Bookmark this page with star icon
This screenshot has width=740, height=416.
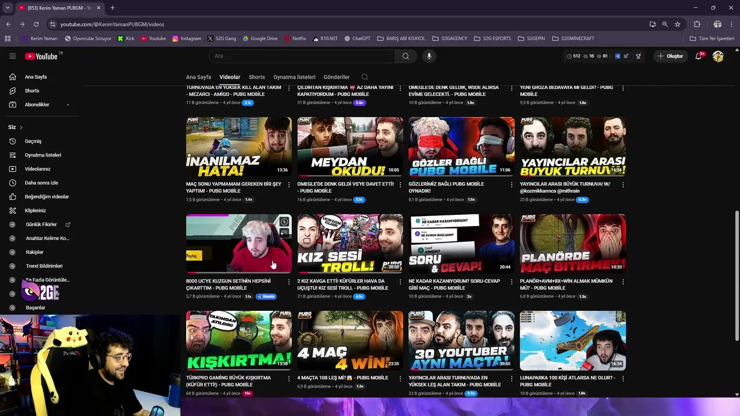[678, 24]
